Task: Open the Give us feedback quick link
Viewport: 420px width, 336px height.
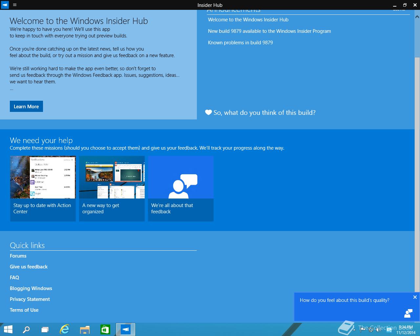Action: [29, 267]
